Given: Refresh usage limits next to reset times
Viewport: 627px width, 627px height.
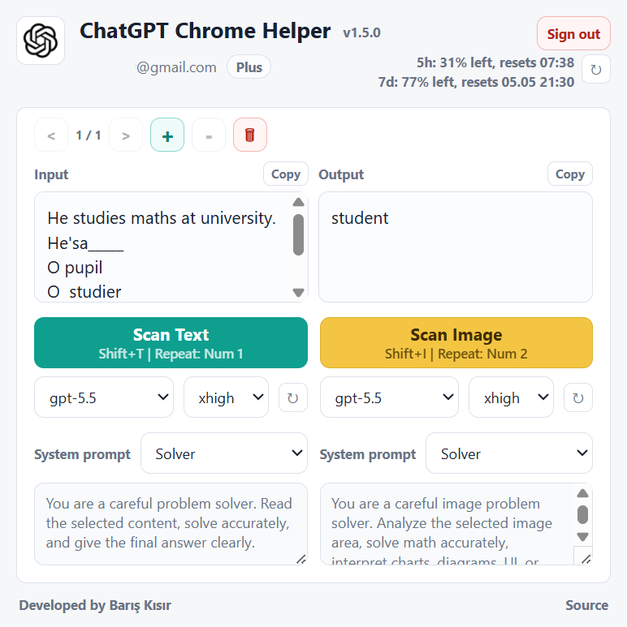Looking at the screenshot, I should click(x=596, y=70).
